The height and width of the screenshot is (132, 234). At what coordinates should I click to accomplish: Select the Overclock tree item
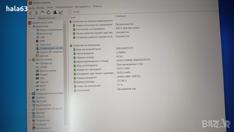click(x=45, y=45)
